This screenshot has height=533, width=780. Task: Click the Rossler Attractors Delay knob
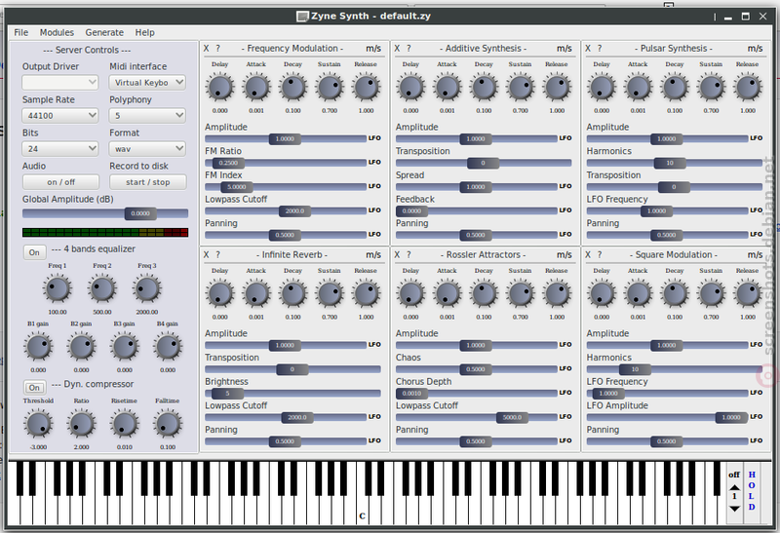tap(410, 293)
